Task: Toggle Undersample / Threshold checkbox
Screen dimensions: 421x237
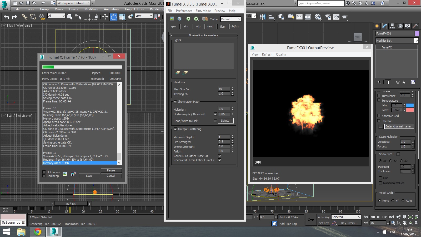Action: pyautogui.click(x=215, y=114)
